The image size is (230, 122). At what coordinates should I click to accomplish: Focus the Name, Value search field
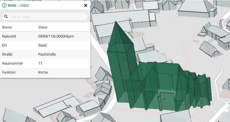[48, 17]
